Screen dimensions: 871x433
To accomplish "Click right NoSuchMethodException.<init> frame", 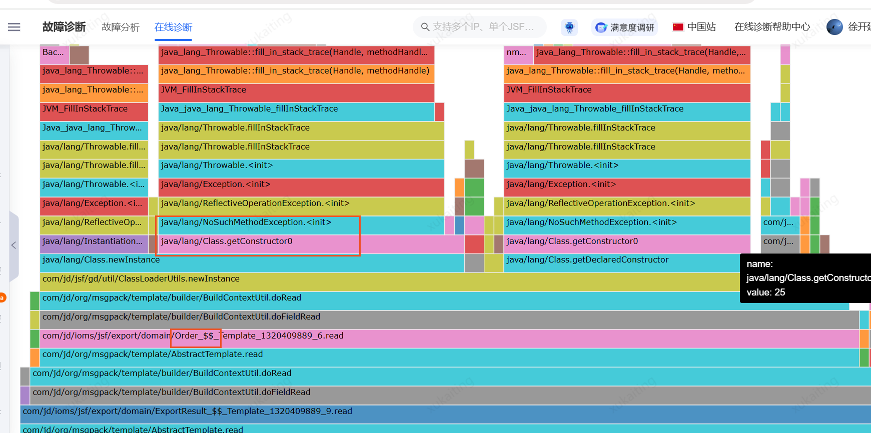I will tap(627, 225).
